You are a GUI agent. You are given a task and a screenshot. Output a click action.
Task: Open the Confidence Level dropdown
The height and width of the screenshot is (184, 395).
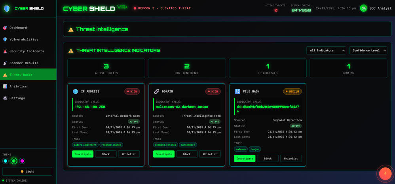(368, 50)
